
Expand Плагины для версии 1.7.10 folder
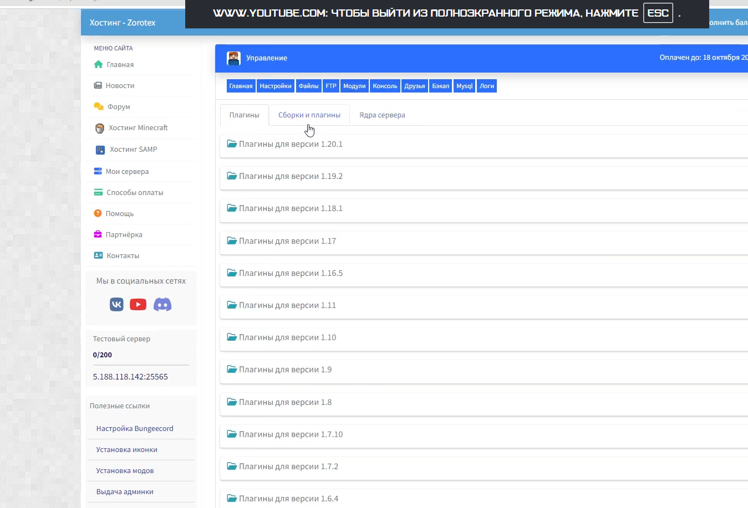coord(290,434)
